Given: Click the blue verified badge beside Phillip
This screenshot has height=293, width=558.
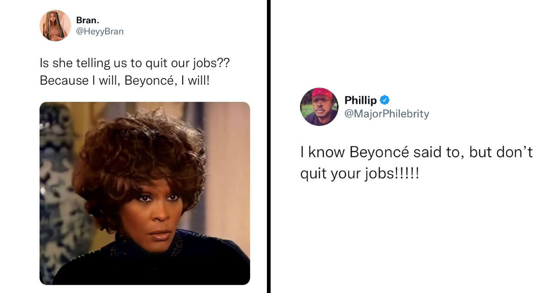Looking at the screenshot, I should click(385, 100).
